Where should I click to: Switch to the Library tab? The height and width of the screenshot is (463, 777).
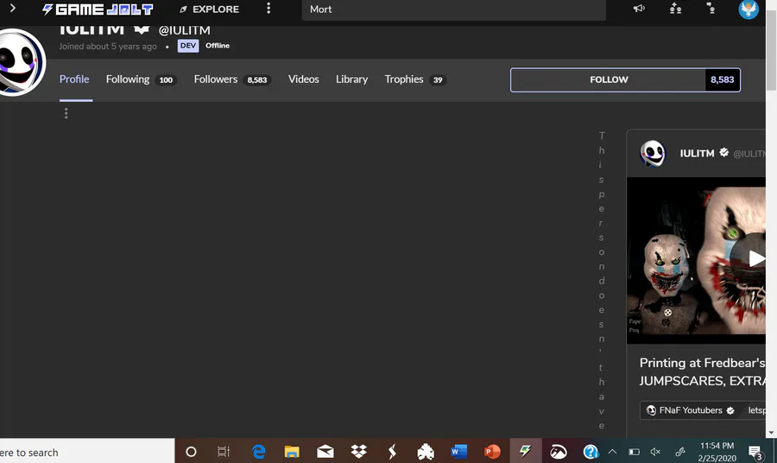point(352,79)
